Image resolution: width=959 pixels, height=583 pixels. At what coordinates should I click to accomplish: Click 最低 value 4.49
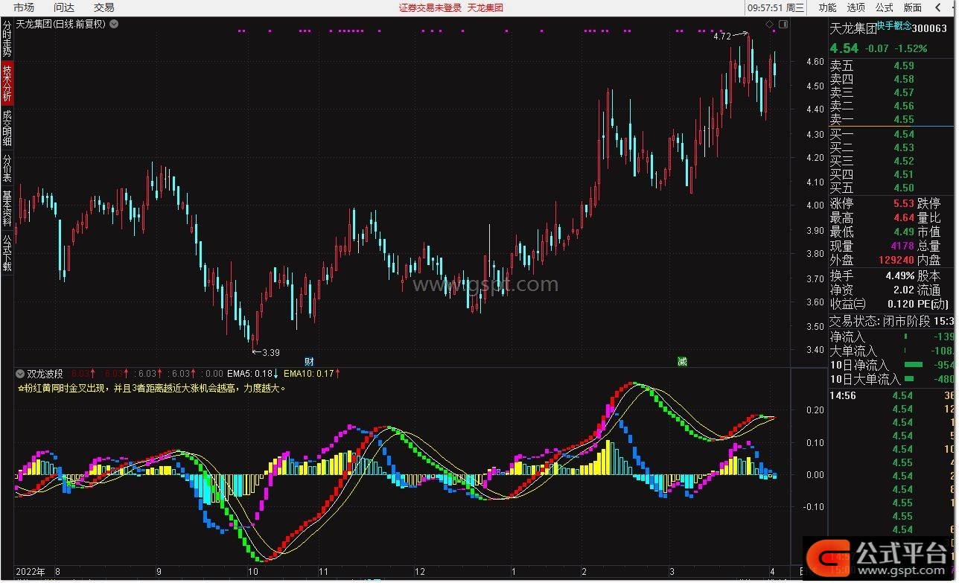[x=904, y=232]
